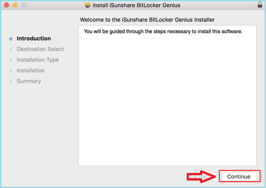The height and width of the screenshot is (188, 266).
Task: Click the blue bullet beside Introduction
Action: coord(11,39)
